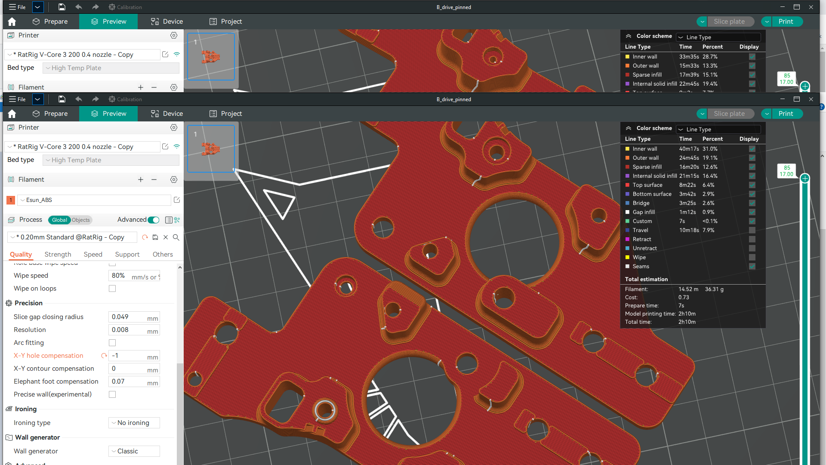Save the project using the save icon
The width and height of the screenshot is (826, 465).
[62, 99]
